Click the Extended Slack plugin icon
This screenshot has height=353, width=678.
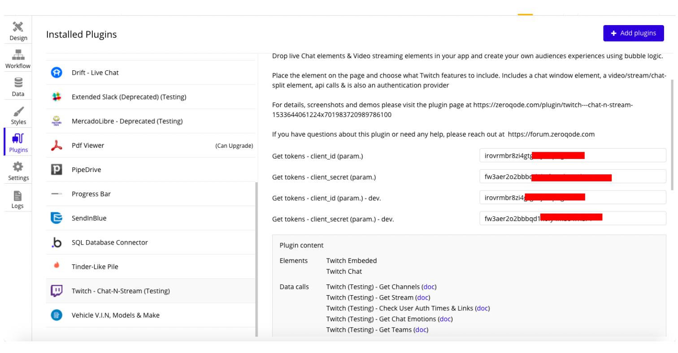point(56,97)
